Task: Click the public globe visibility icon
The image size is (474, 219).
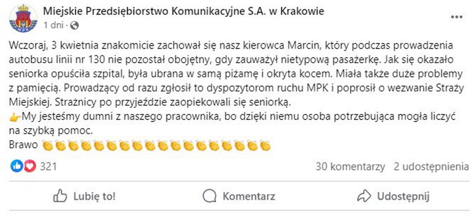Action: (74, 26)
